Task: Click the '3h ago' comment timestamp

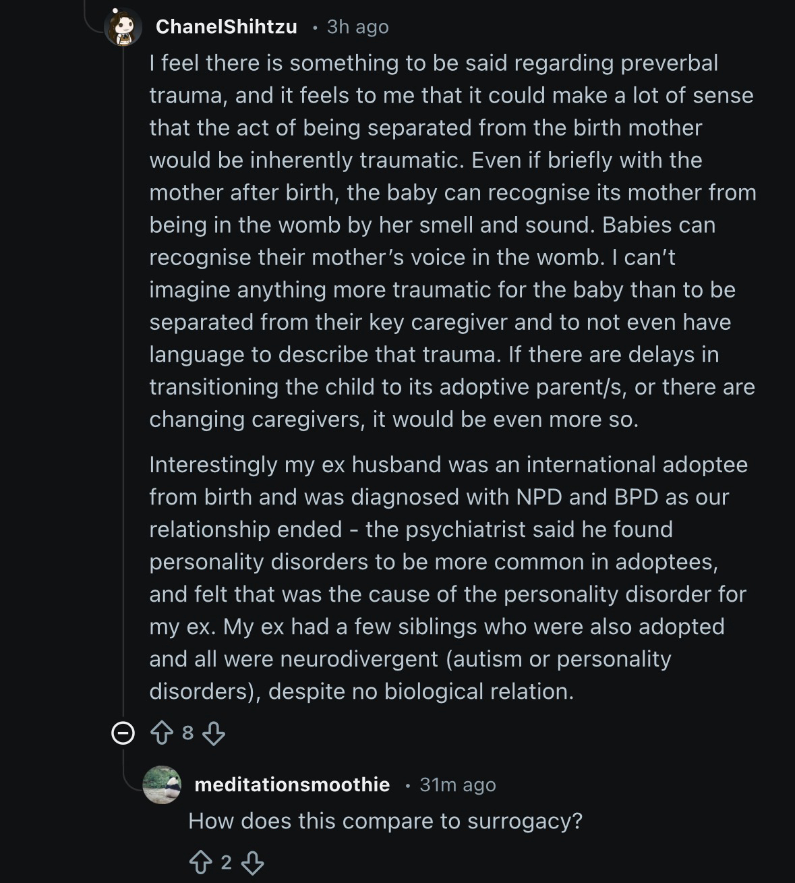Action: 357,27
